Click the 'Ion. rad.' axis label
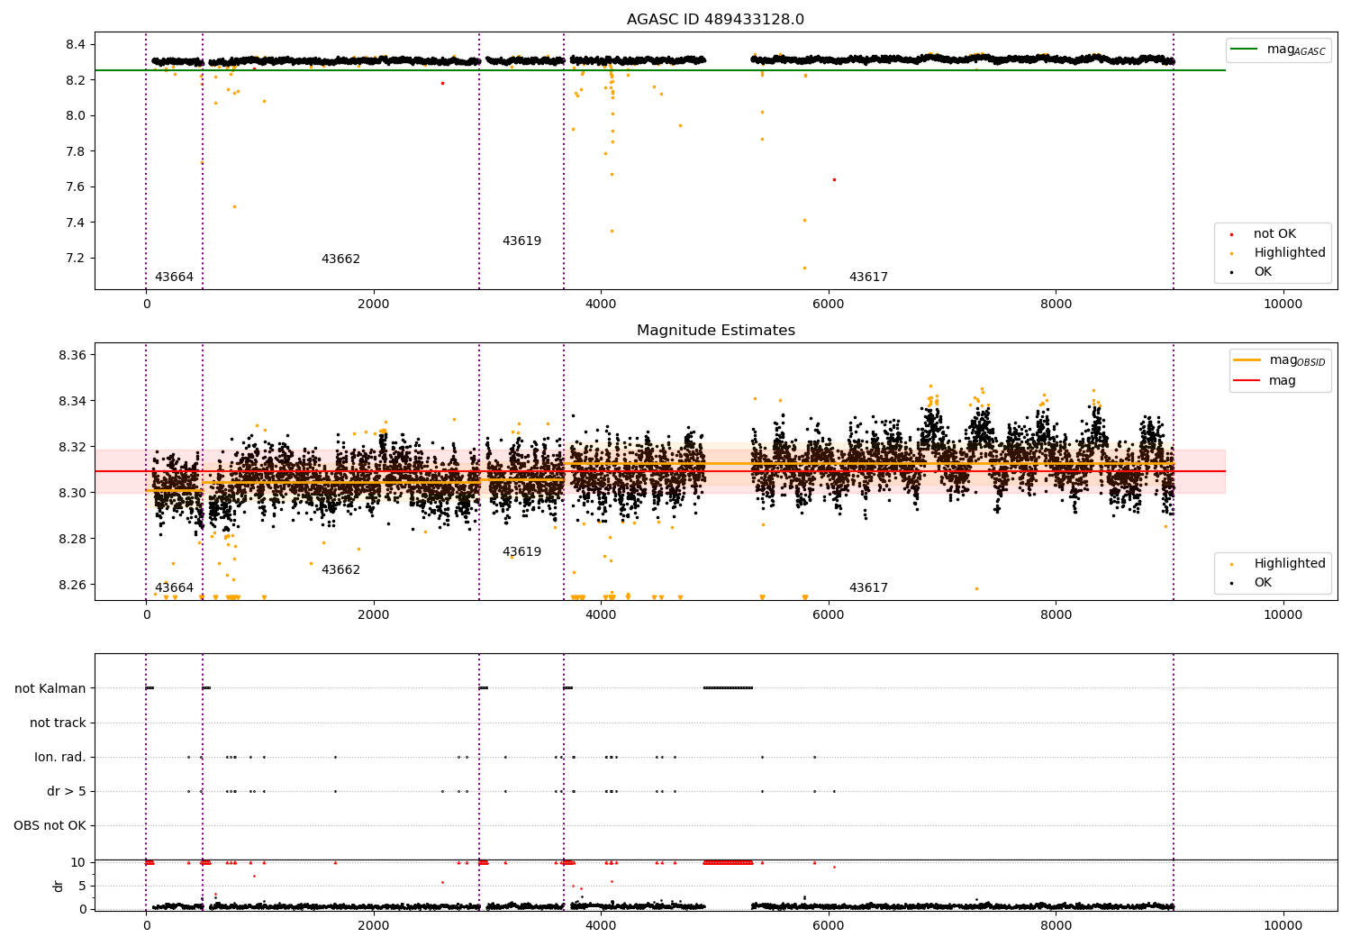1351x946 pixels. tap(60, 757)
